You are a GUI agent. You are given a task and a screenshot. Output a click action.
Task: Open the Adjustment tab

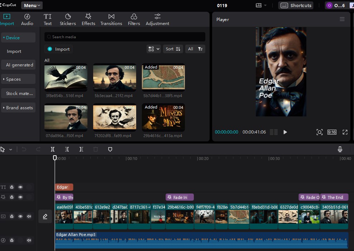157,20
